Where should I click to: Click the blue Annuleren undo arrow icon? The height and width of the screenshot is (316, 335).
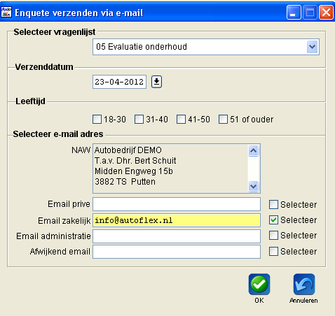304,285
